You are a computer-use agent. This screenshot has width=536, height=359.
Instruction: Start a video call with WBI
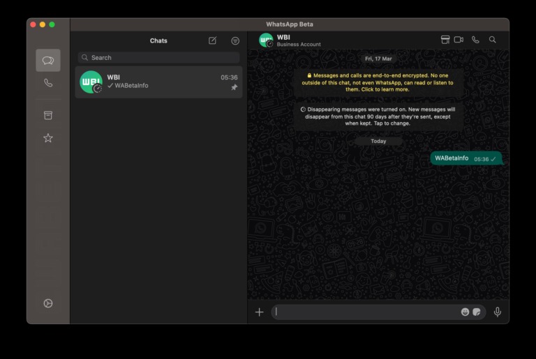coord(459,40)
